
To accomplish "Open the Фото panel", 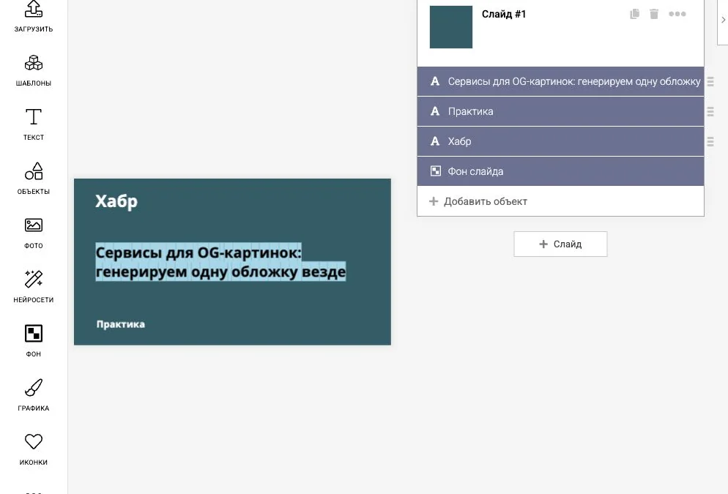I will tap(34, 233).
